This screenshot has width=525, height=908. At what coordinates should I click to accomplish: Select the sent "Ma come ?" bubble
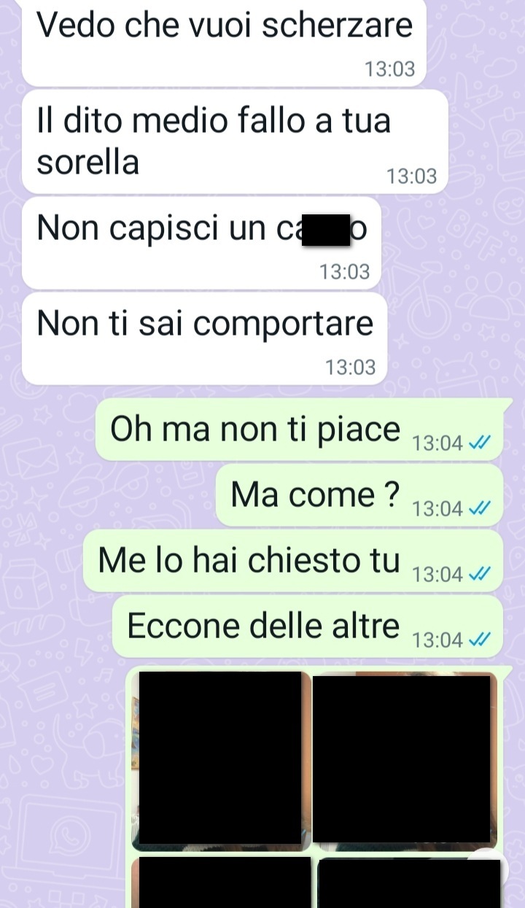tap(359, 495)
